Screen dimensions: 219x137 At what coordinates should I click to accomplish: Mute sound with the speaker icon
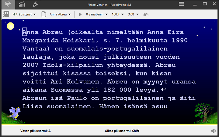tap(214, 131)
